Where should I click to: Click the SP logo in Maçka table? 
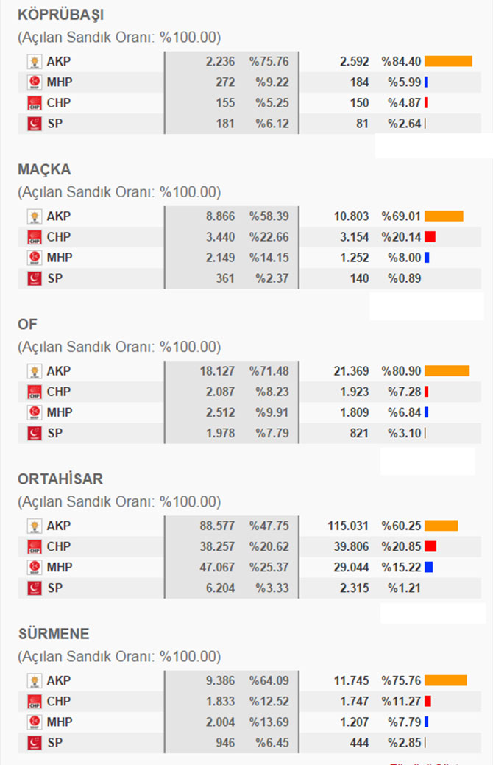click(34, 278)
